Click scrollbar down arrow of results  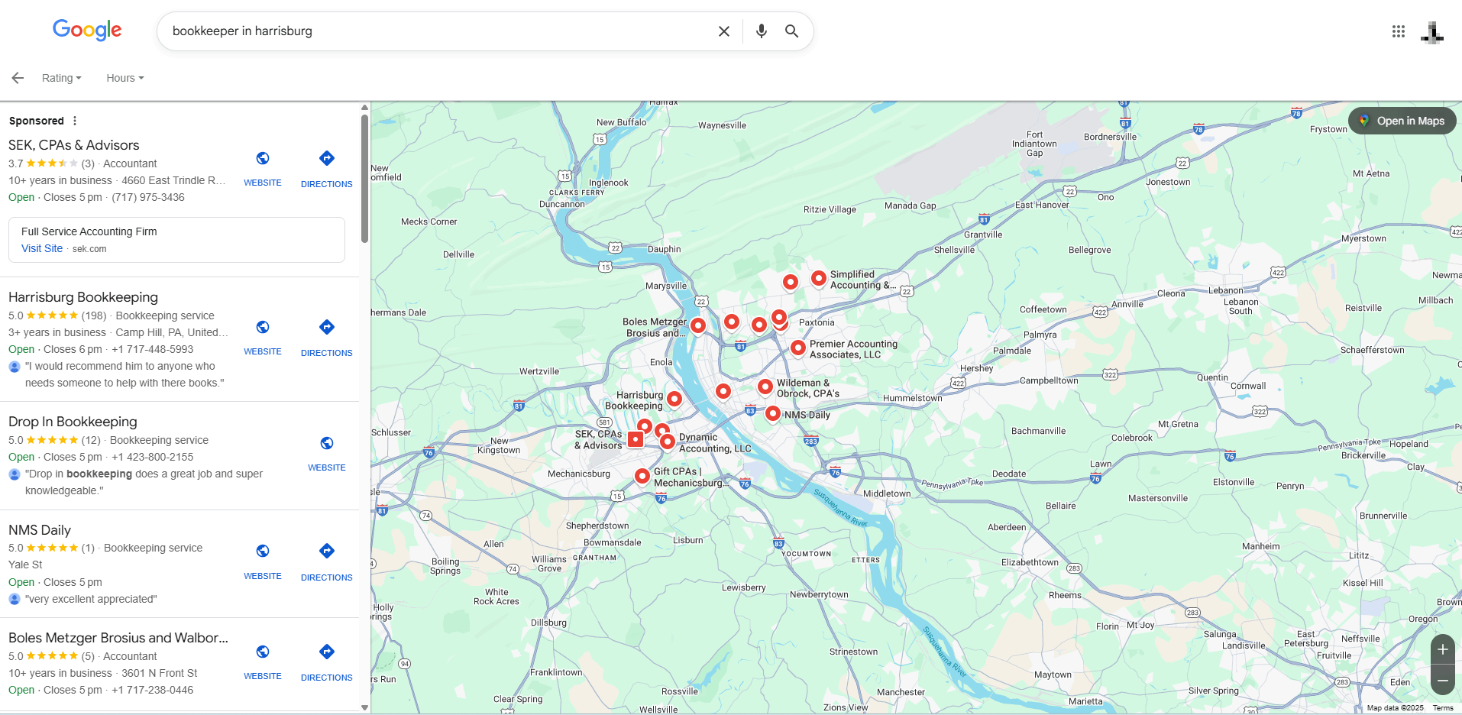(x=364, y=708)
